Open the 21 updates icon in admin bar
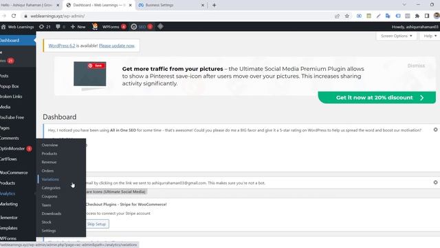Image resolution: width=440 pixels, height=248 pixels. tap(45, 27)
